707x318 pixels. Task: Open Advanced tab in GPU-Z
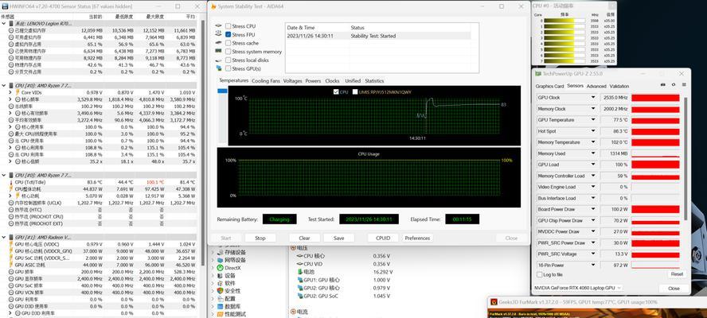click(596, 86)
